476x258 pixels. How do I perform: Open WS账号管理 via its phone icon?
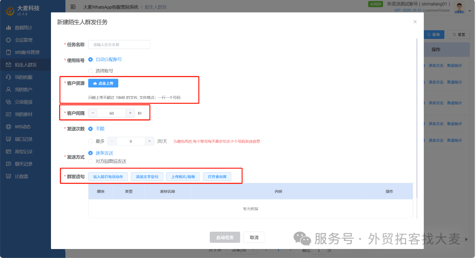click(x=9, y=52)
